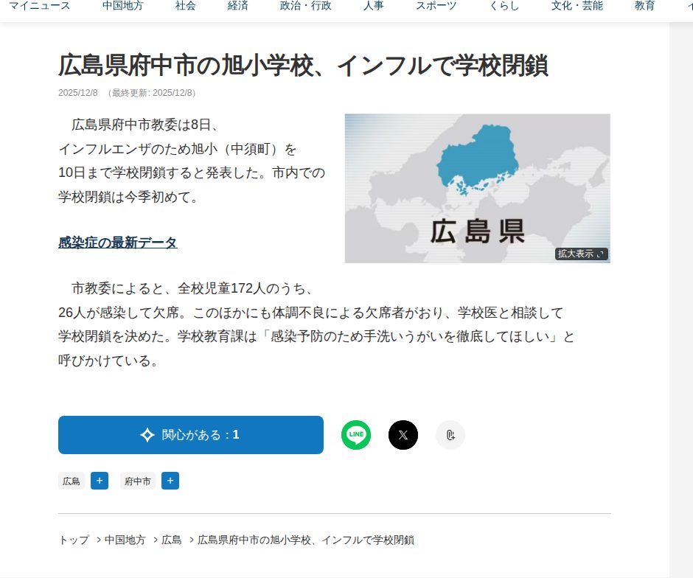
Task: Open the くらし section
Action: 504,6
